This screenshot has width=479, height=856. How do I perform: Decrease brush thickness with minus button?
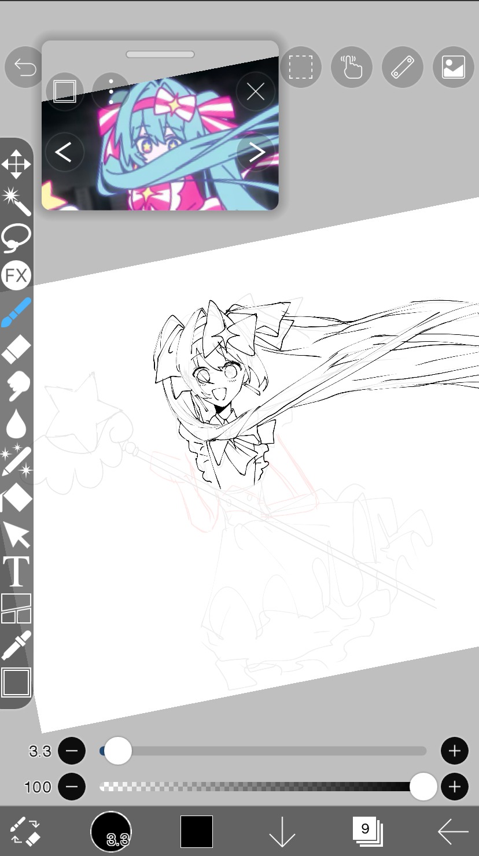72,751
